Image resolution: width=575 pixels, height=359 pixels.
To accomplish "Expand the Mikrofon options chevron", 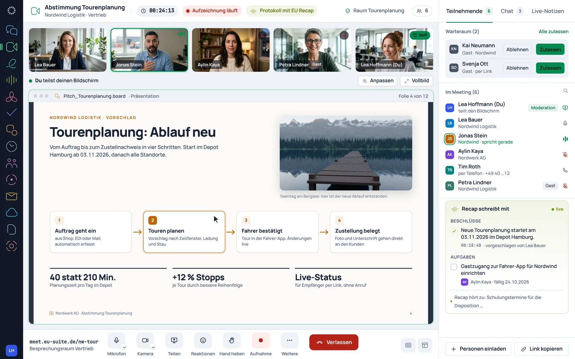I will coord(124,347).
